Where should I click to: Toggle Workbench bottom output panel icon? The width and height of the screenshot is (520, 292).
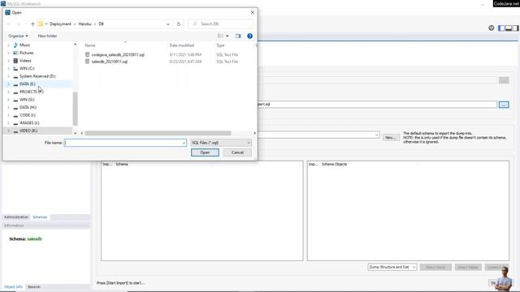[509, 28]
